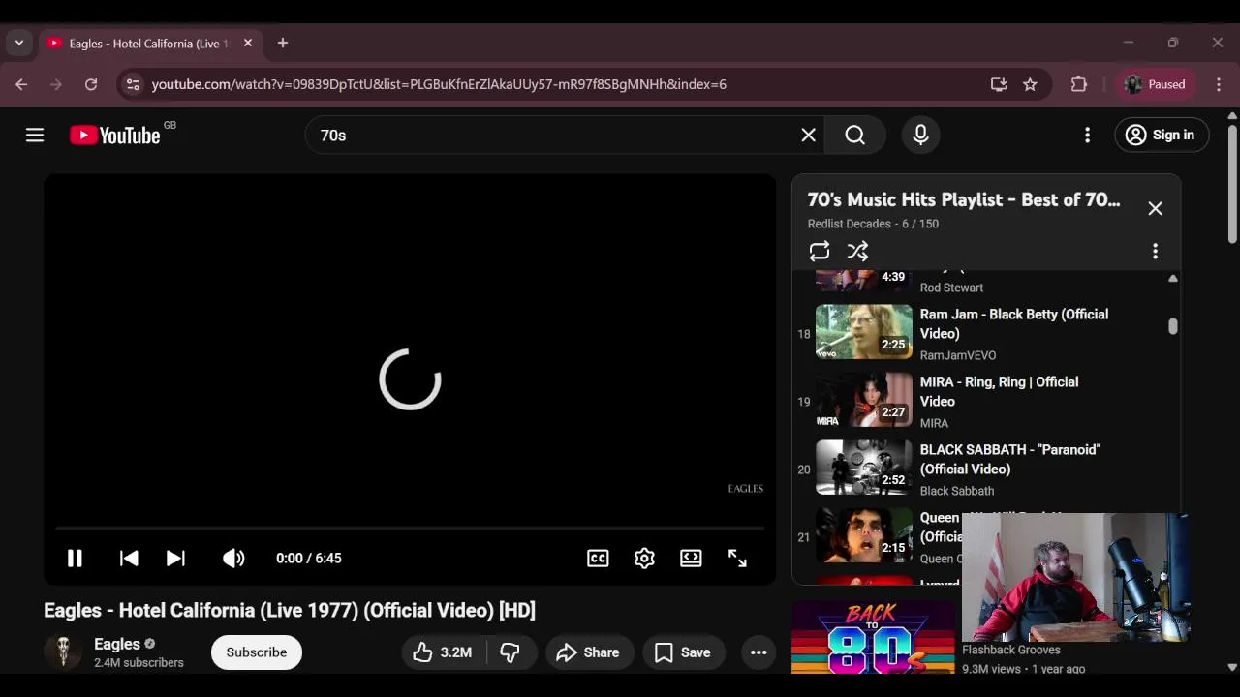Close the playlist panel
The image size is (1240, 697).
tap(1155, 208)
